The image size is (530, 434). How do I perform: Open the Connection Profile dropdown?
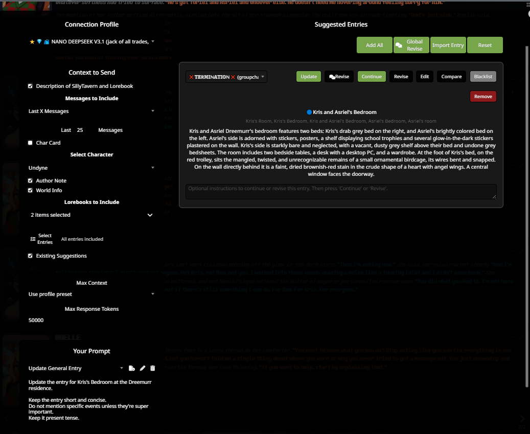[91, 41]
